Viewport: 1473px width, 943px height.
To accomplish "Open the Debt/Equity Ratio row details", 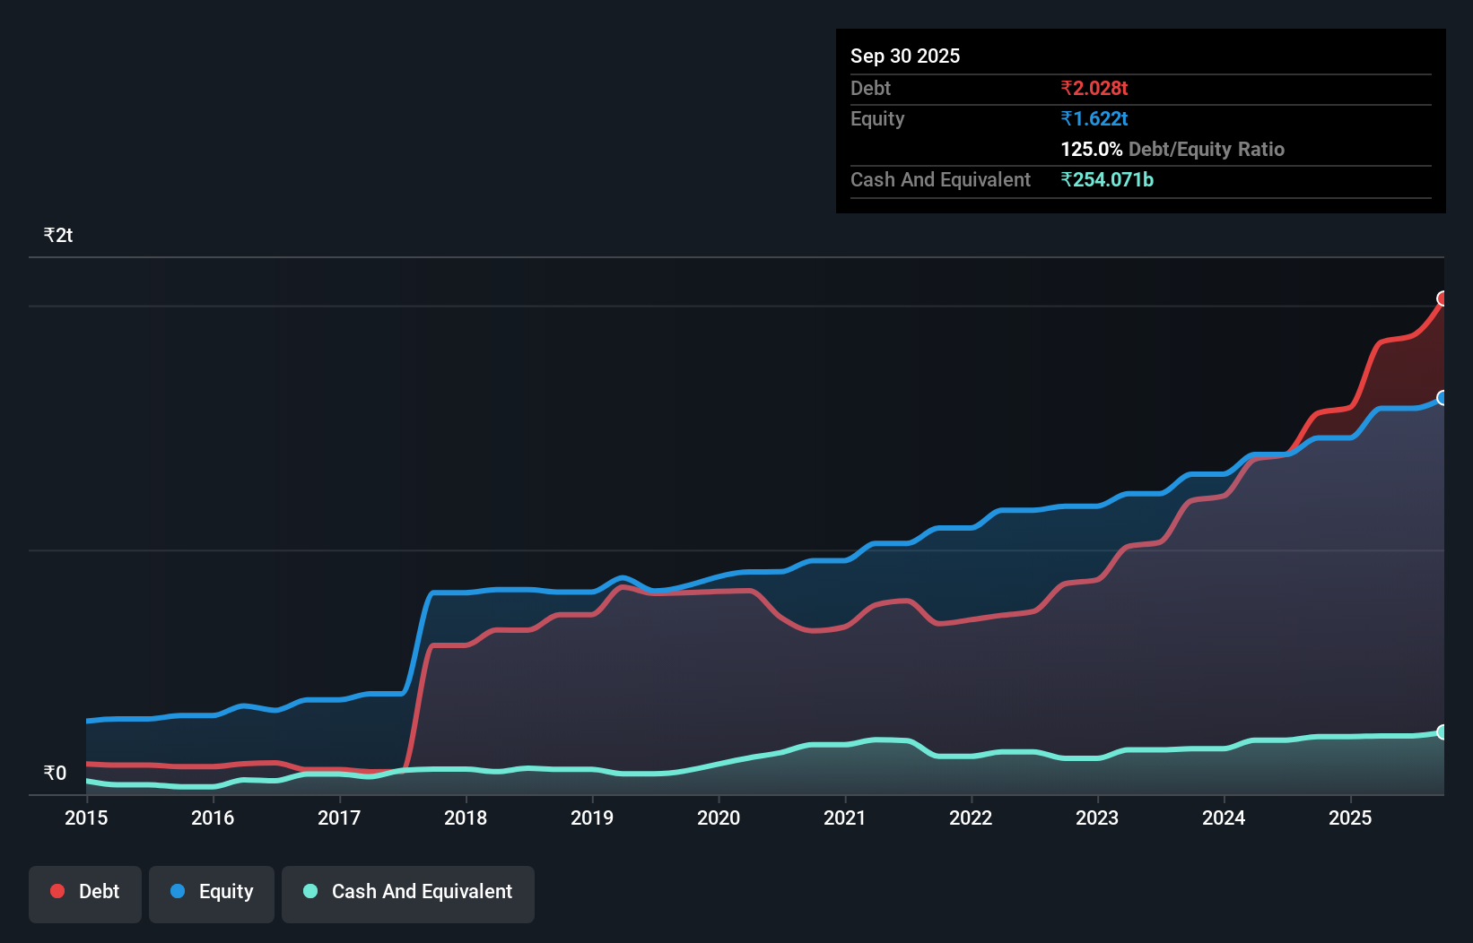I will [x=1172, y=149].
